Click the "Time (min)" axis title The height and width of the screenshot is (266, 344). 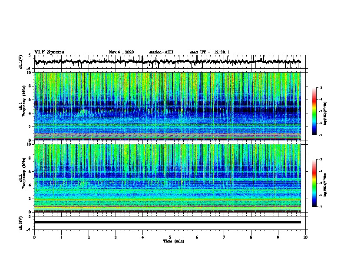pos(174,241)
